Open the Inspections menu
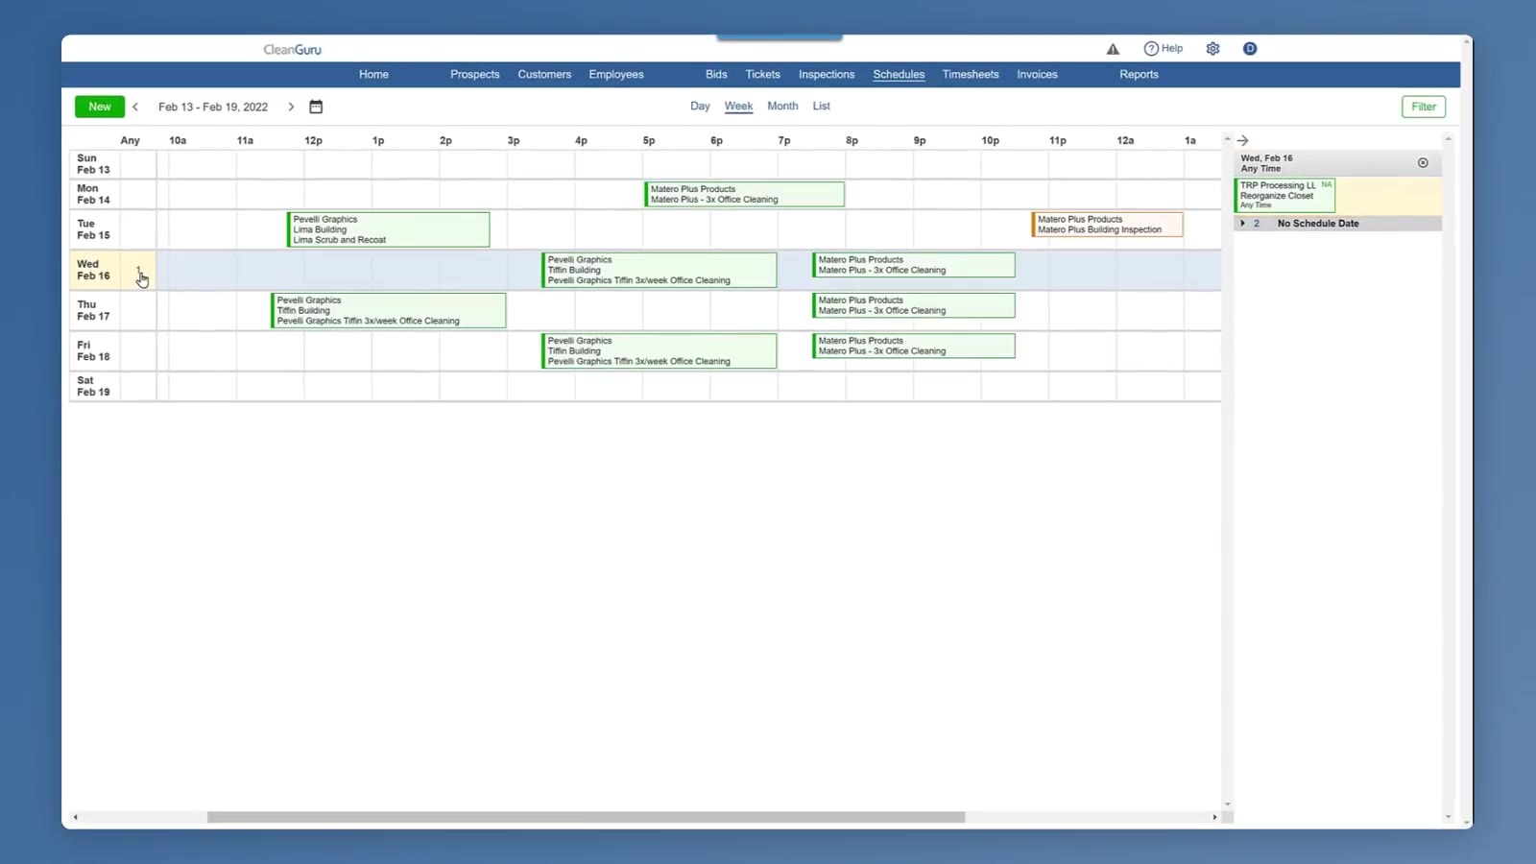Screen dimensions: 1536x864 tap(827, 75)
